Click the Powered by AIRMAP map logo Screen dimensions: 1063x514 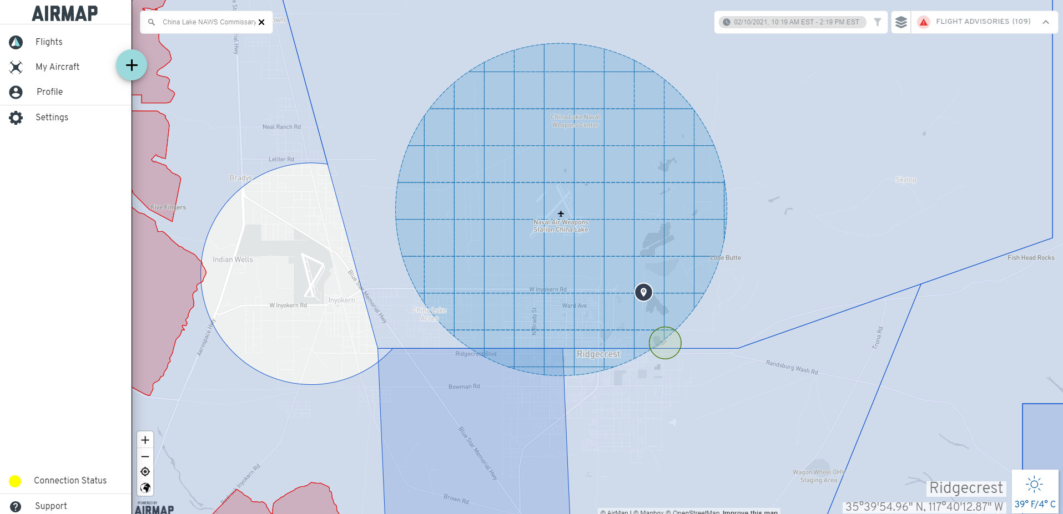pyautogui.click(x=154, y=507)
